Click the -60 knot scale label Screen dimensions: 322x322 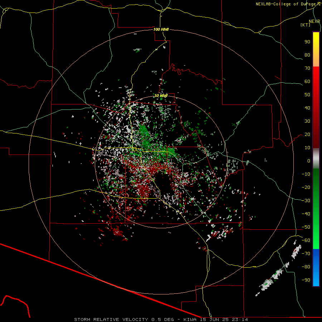[306, 240]
